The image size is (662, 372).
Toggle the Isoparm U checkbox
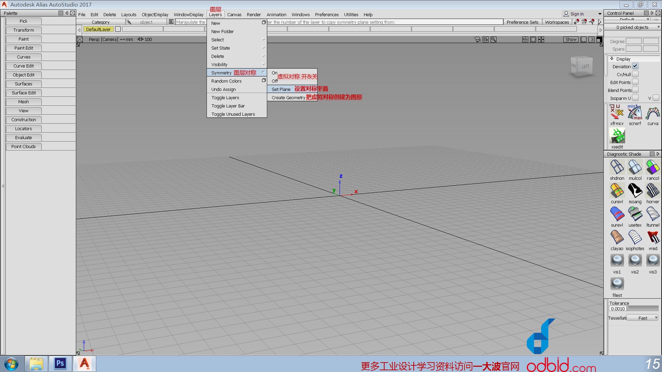pyautogui.click(x=635, y=98)
